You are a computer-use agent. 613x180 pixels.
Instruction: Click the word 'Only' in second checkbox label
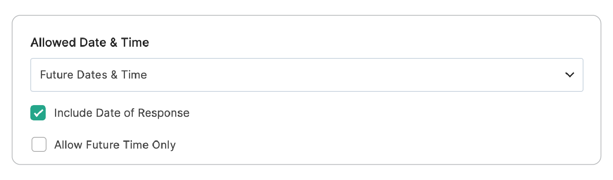(164, 145)
